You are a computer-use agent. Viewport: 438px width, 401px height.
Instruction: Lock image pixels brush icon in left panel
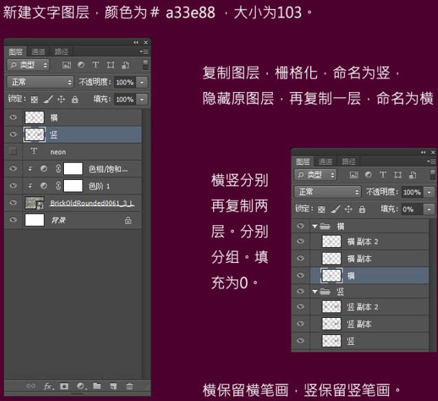pyautogui.click(x=48, y=99)
